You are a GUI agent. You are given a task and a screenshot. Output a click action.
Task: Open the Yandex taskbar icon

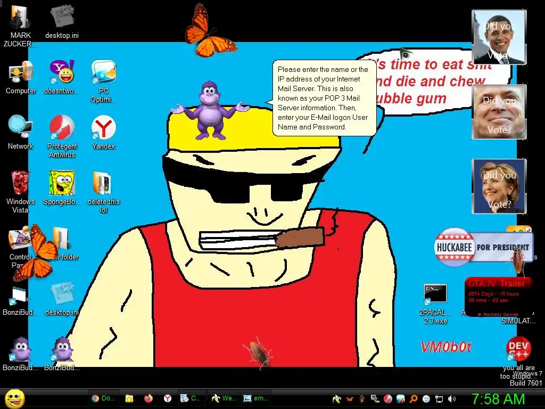click(168, 398)
